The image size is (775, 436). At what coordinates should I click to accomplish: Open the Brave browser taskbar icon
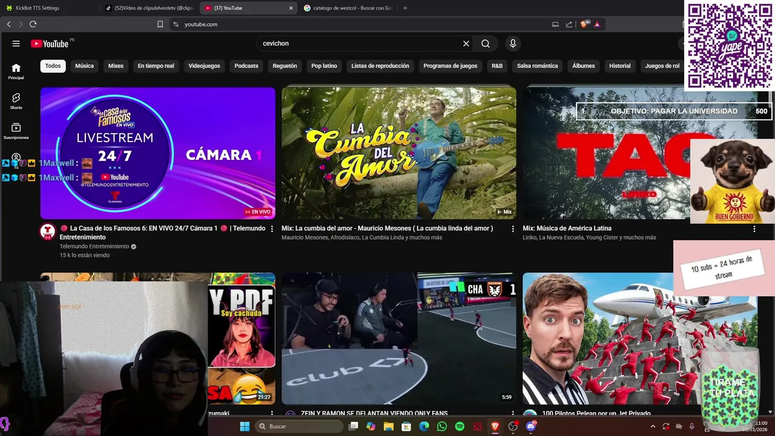pos(495,426)
